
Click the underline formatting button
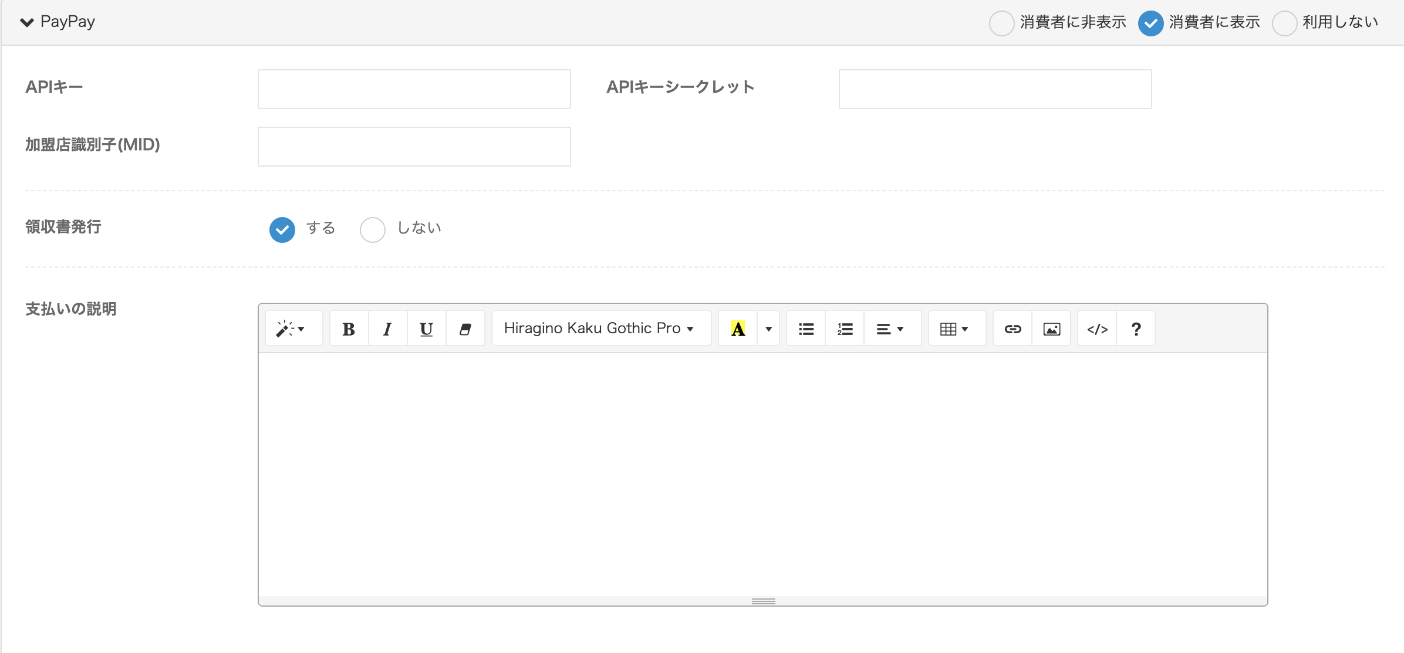pos(426,329)
